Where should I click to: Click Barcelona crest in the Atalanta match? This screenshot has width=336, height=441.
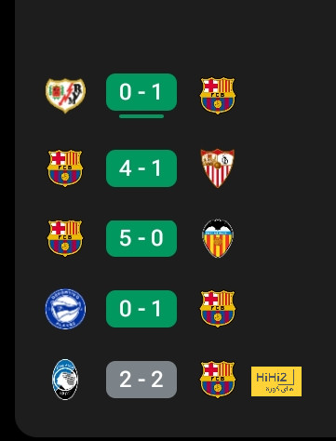pyautogui.click(x=218, y=380)
